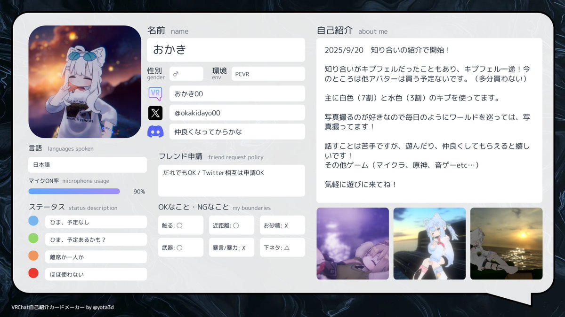Click the status text ひま、予定あるかも？

point(96,240)
